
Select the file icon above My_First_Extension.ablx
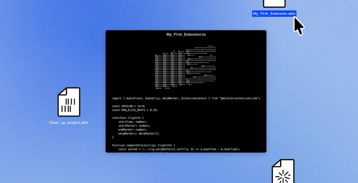[x=274, y=4]
